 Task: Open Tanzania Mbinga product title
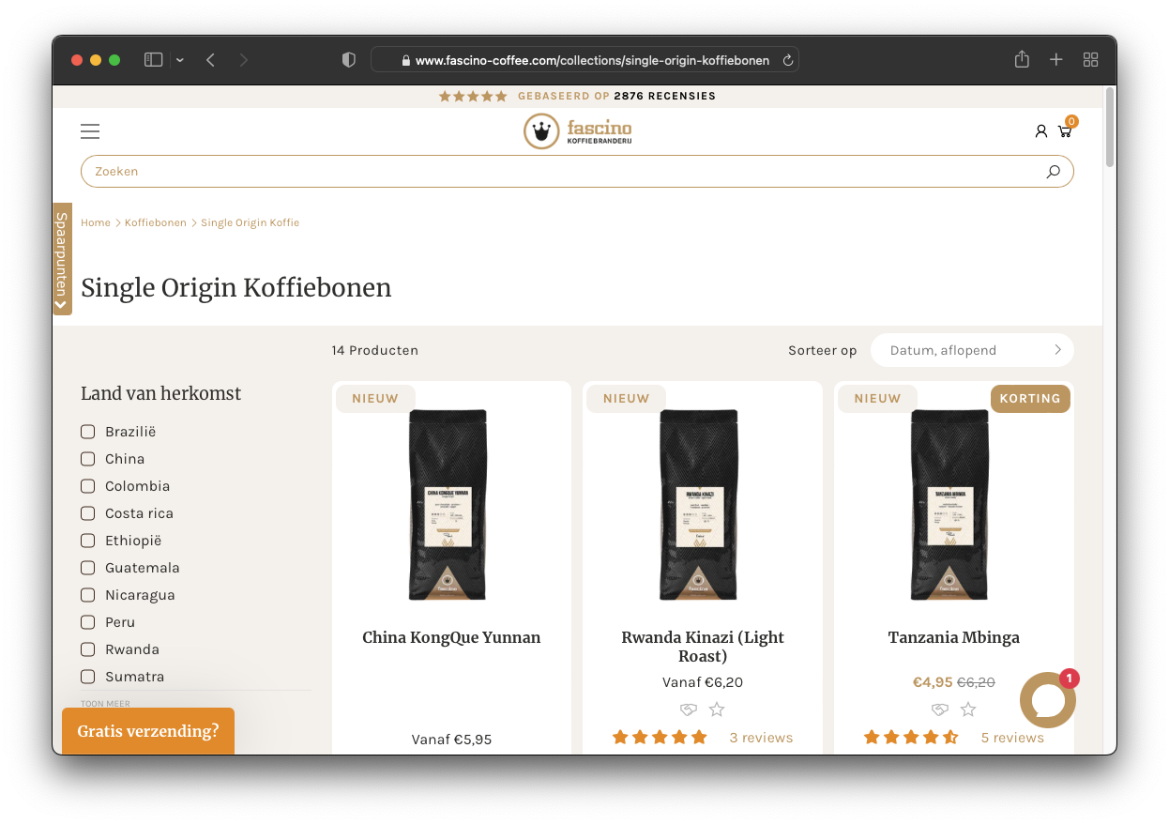pos(954,637)
